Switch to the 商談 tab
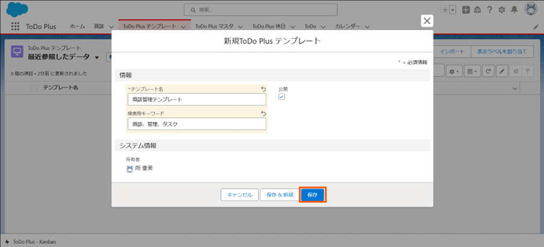The width and height of the screenshot is (544, 247). pyautogui.click(x=99, y=27)
